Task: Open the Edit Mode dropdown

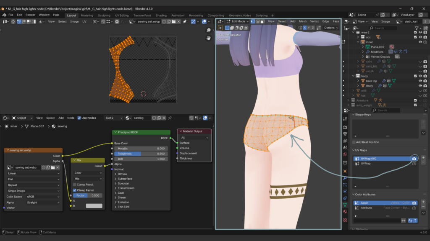Action: pos(238,21)
